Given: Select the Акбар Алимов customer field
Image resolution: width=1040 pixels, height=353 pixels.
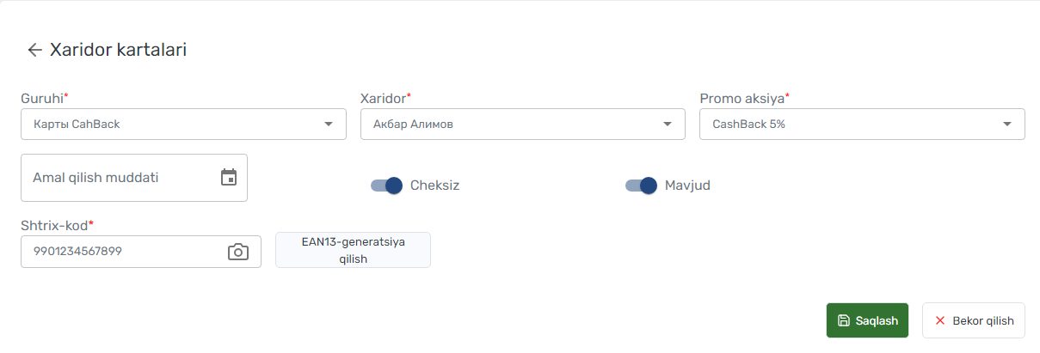Looking at the screenshot, I should point(523,124).
